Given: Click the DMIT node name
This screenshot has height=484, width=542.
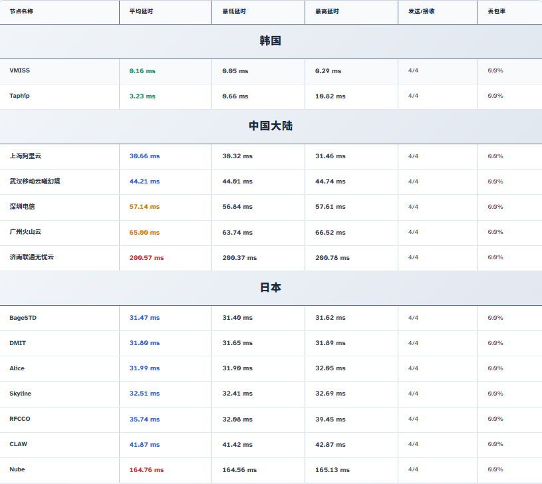Looking at the screenshot, I should (17, 343).
